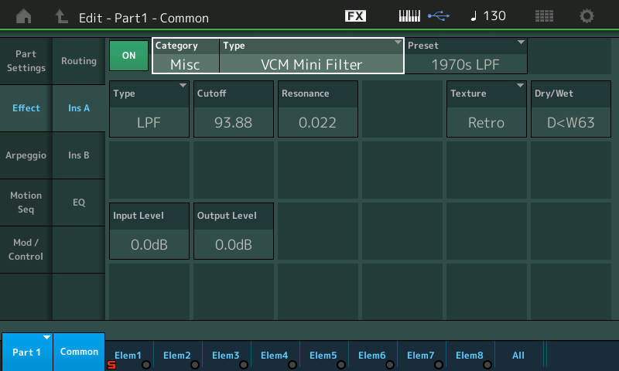The height and width of the screenshot is (371, 619).
Task: Open the Preset dropdown 1970s LPF
Action: coord(466,56)
